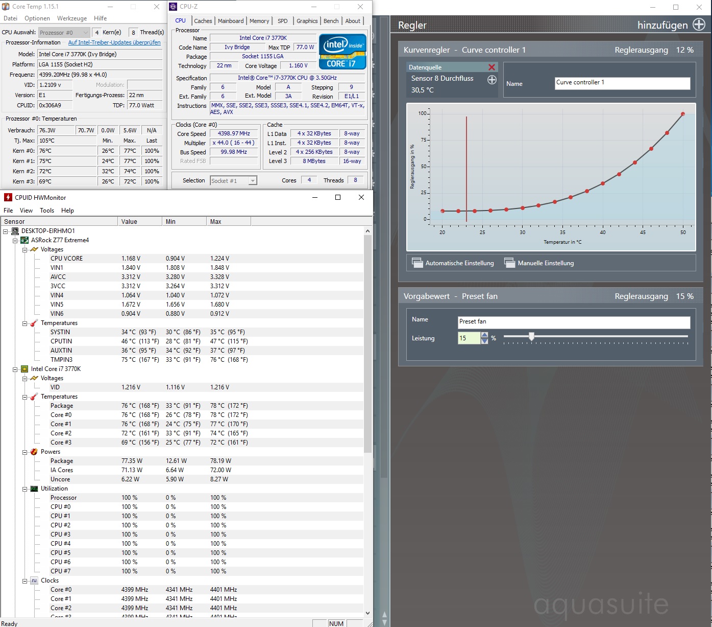
Task: Click the Leistung value field showing 15
Action: click(x=469, y=338)
